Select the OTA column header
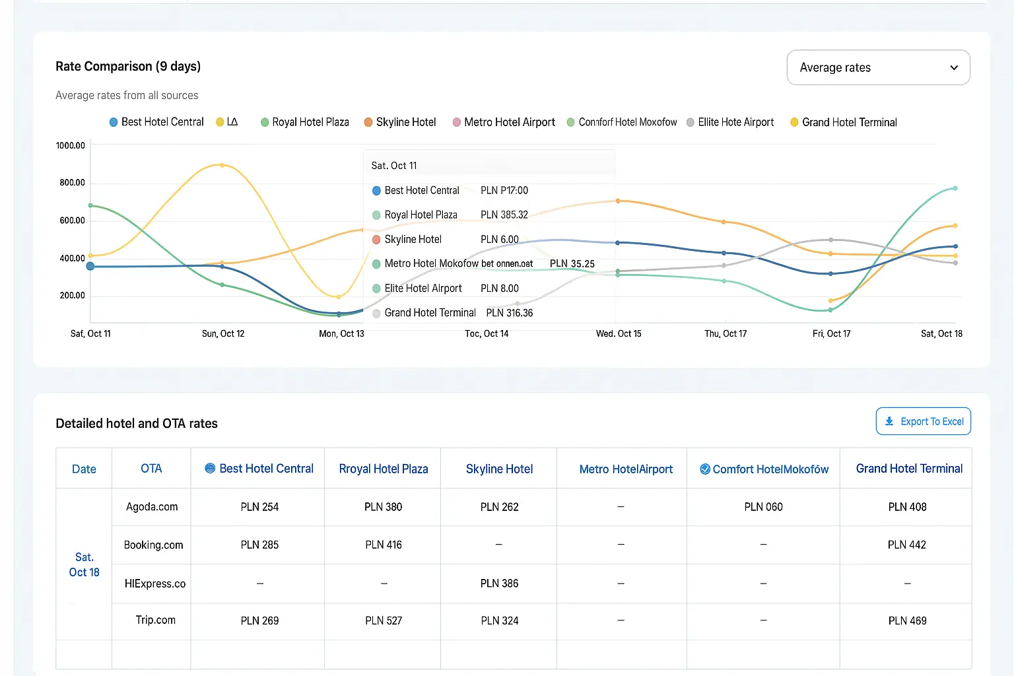Image resolution: width=1014 pixels, height=676 pixels. pyautogui.click(x=151, y=468)
